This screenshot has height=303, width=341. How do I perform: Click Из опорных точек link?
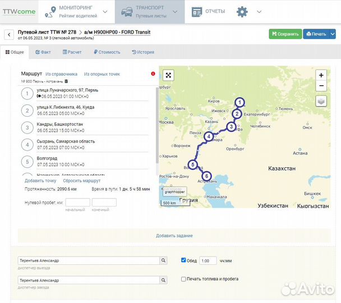coord(102,74)
